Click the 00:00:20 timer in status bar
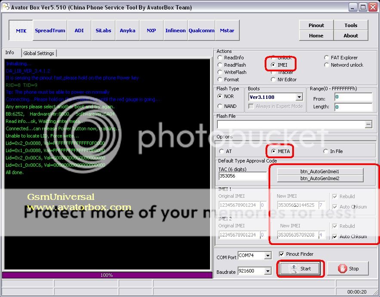Screen dimensions: 380x297 click(x=357, y=292)
